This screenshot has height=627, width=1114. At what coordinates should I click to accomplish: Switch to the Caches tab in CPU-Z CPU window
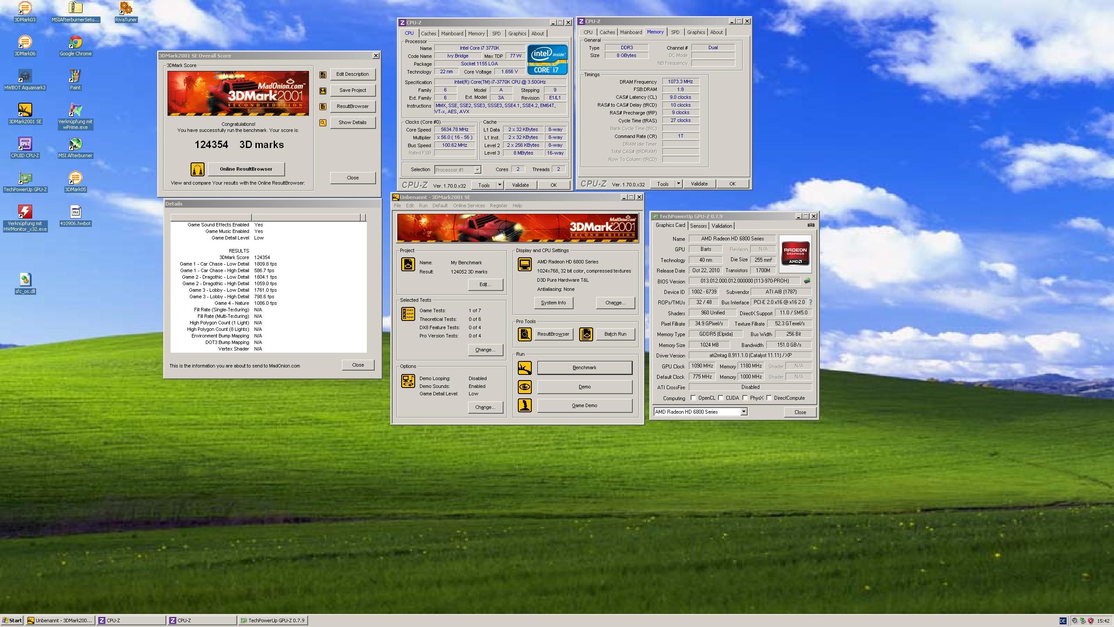click(x=428, y=34)
